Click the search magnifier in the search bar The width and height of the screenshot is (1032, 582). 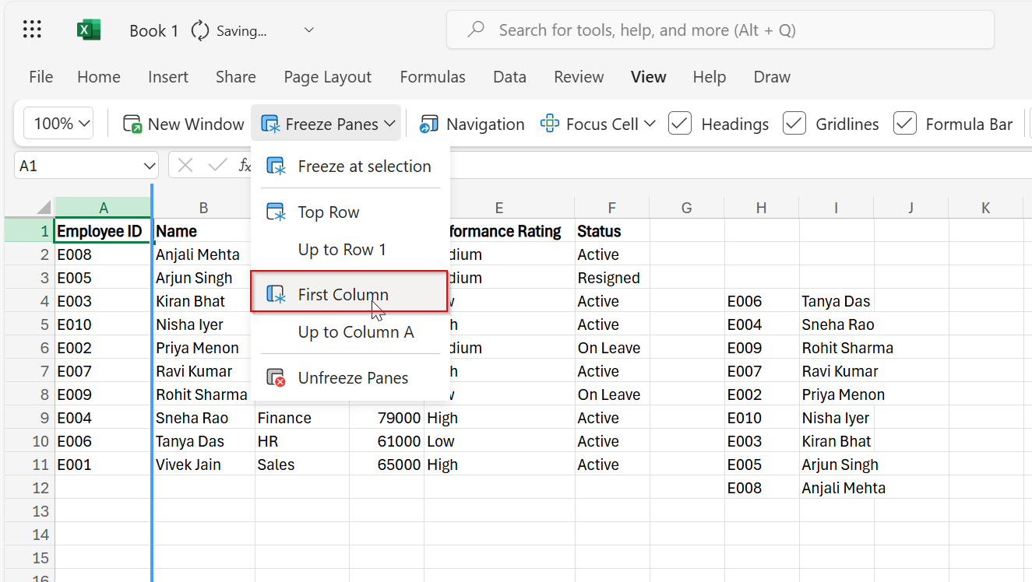coord(475,29)
